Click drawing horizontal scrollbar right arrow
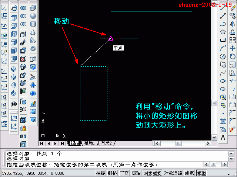The image size is (237, 177). tap(208, 143)
